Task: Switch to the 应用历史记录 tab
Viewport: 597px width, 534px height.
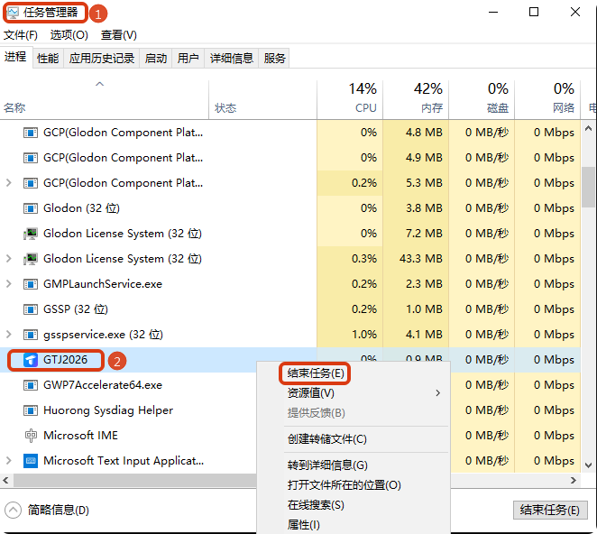Action: (x=102, y=59)
